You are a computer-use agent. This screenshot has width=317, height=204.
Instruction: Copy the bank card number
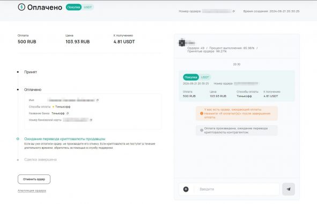click(91, 120)
